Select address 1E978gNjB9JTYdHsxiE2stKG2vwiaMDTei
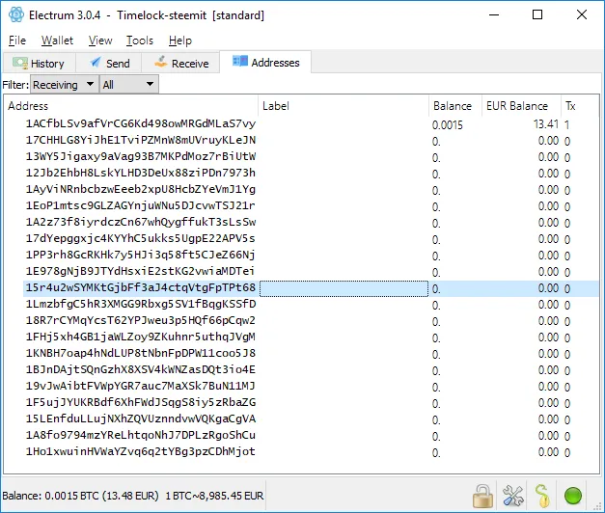The height and width of the screenshot is (513, 605). click(x=141, y=271)
